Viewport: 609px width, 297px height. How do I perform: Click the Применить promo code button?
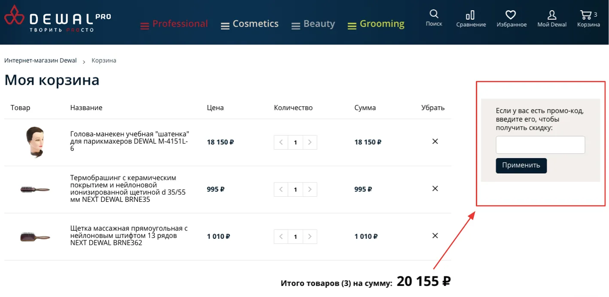click(521, 165)
